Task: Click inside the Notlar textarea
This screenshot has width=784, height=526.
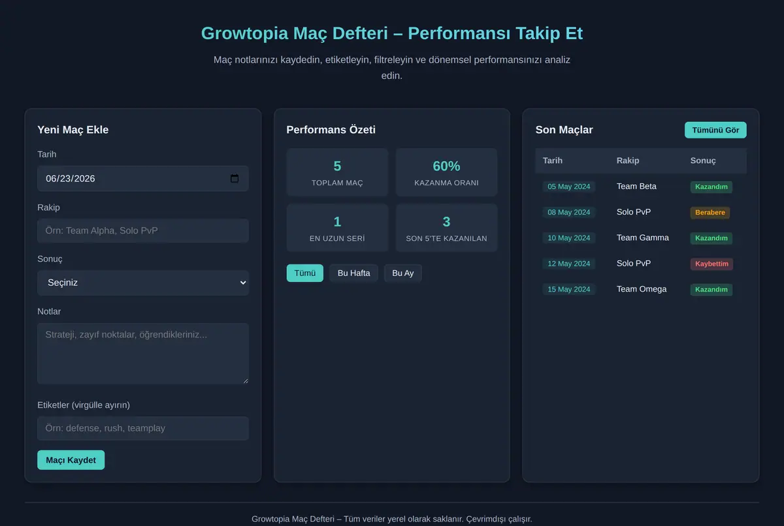Action: pyautogui.click(x=143, y=353)
